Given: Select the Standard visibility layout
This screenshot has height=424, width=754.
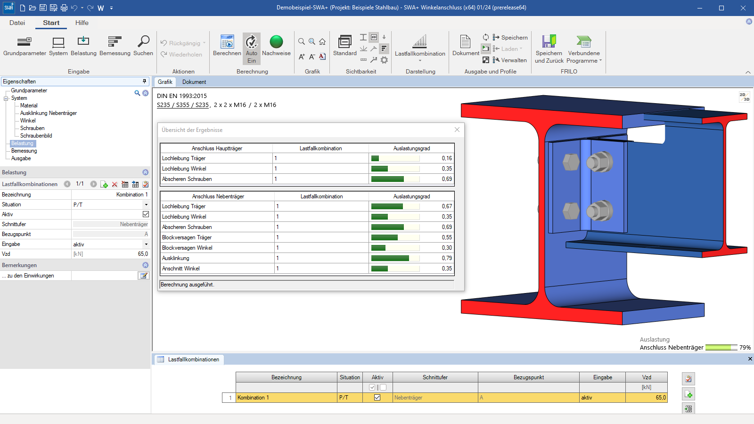Looking at the screenshot, I should (x=345, y=46).
